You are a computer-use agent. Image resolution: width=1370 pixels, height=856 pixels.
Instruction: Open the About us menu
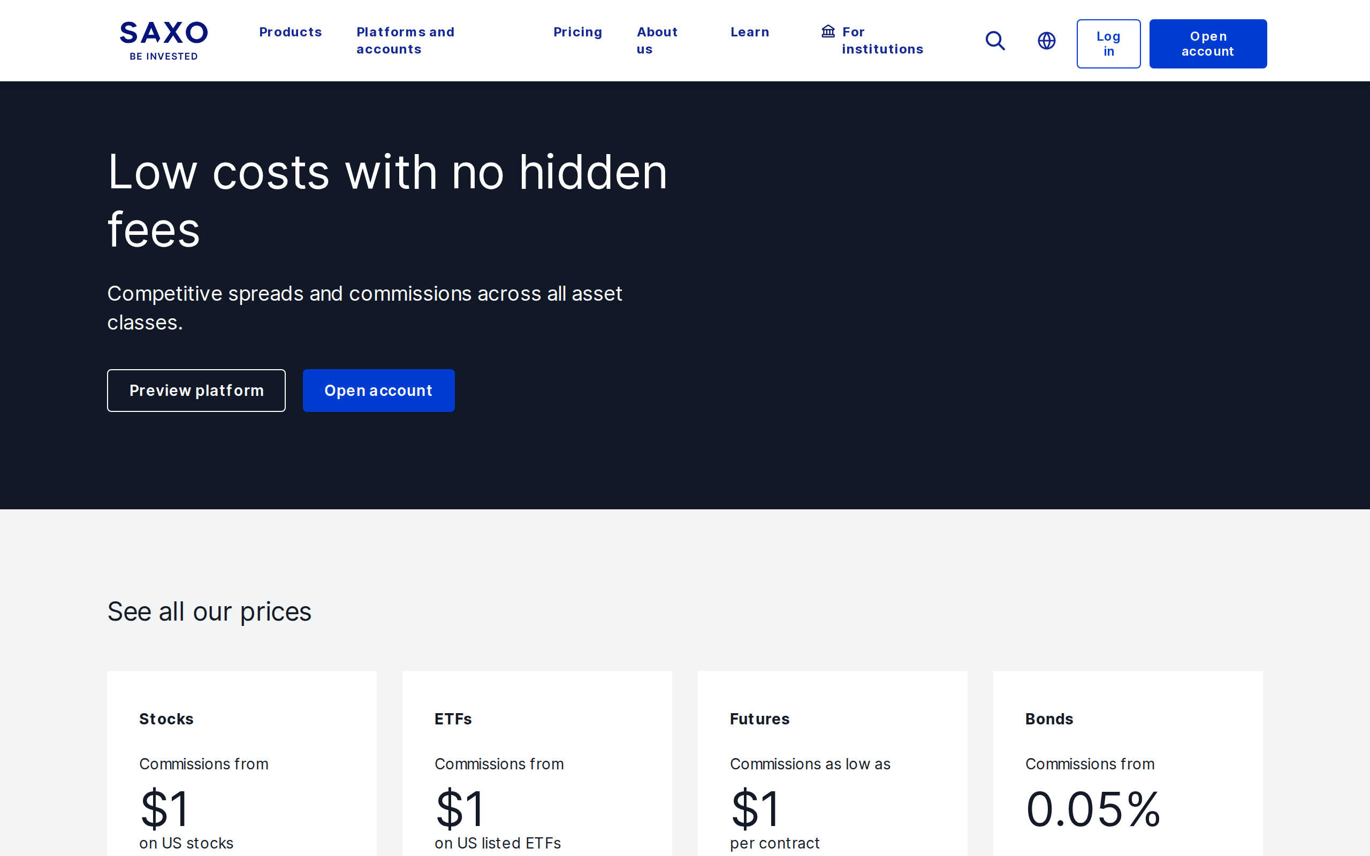(x=657, y=41)
